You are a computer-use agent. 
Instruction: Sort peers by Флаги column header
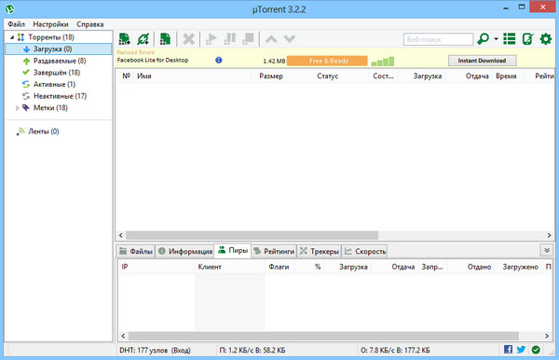279,267
